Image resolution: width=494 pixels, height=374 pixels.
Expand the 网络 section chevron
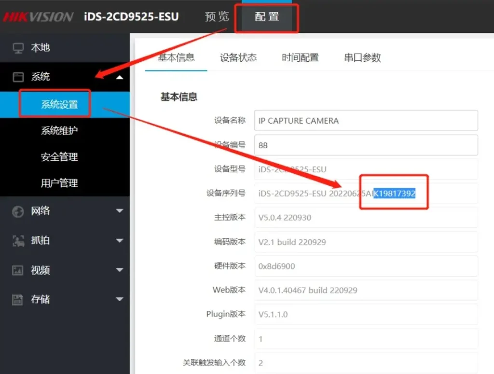120,211
